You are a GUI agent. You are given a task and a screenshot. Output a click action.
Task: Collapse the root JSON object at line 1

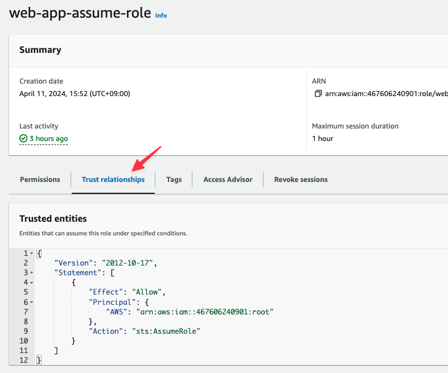(x=31, y=254)
